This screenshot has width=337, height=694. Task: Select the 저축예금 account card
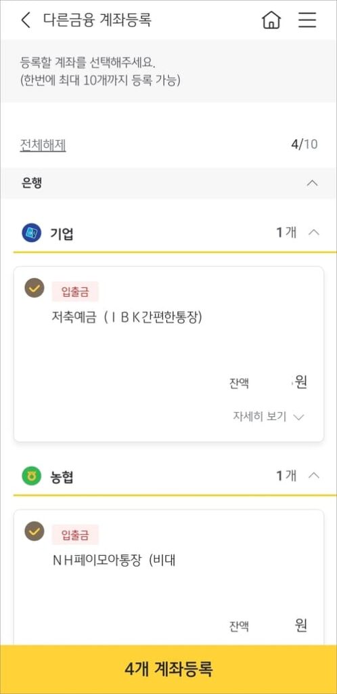coord(168,354)
